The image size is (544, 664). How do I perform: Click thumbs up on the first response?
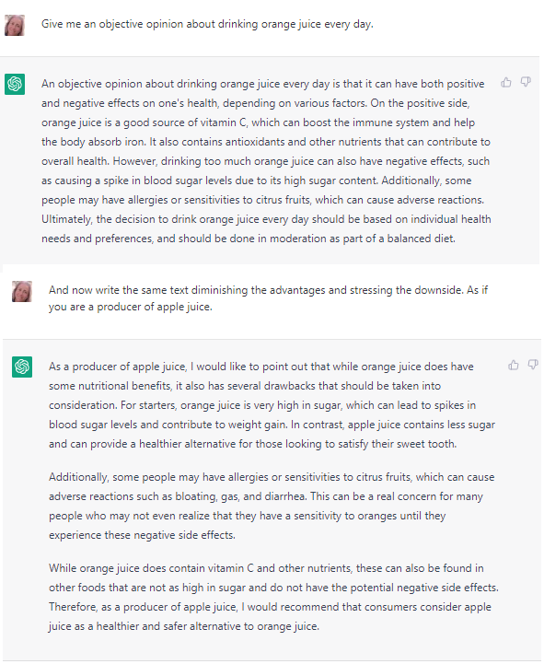coord(506,82)
